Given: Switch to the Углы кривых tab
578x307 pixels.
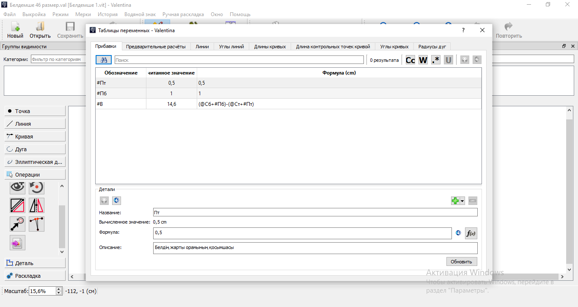Looking at the screenshot, I should [394, 47].
